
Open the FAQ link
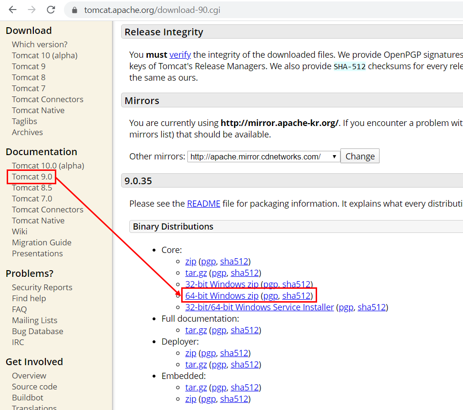coord(19,309)
